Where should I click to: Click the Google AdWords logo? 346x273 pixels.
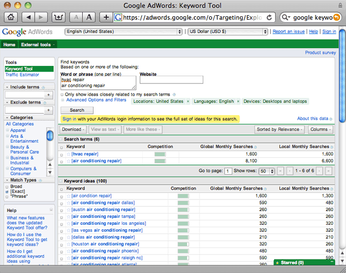[28, 32]
